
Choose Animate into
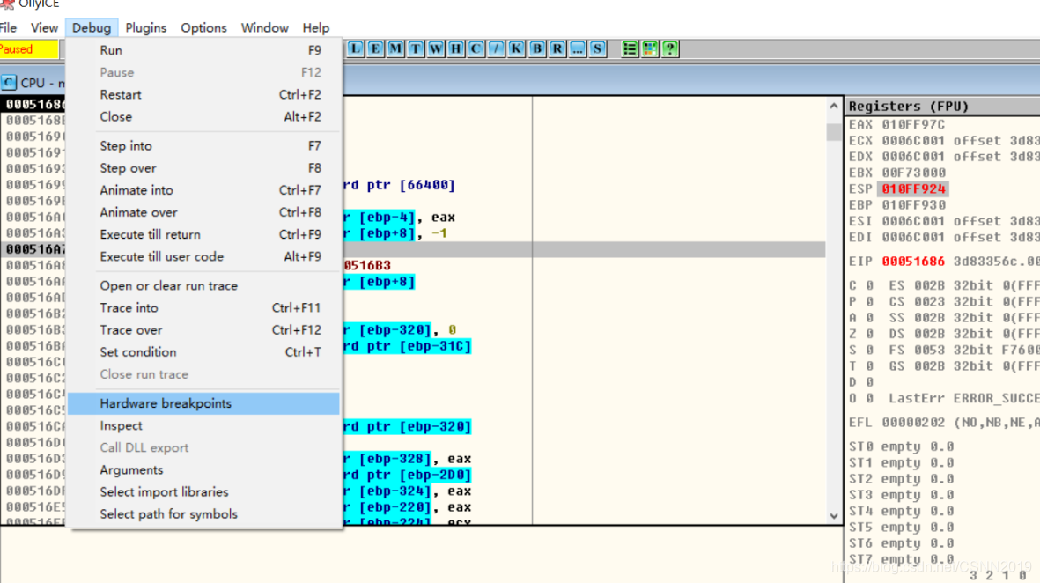203,190
